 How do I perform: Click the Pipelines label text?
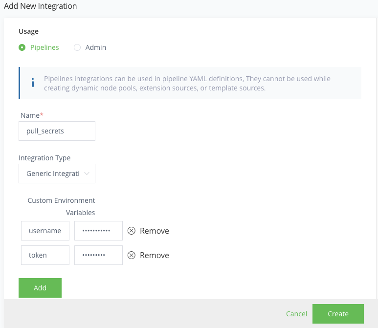click(44, 47)
